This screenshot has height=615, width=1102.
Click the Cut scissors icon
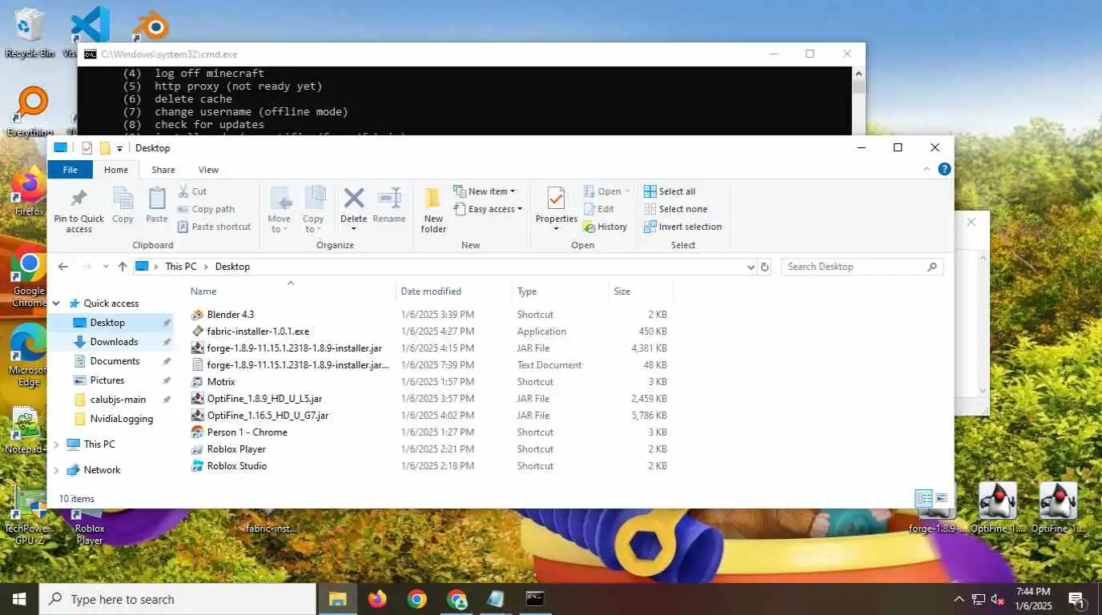183,191
